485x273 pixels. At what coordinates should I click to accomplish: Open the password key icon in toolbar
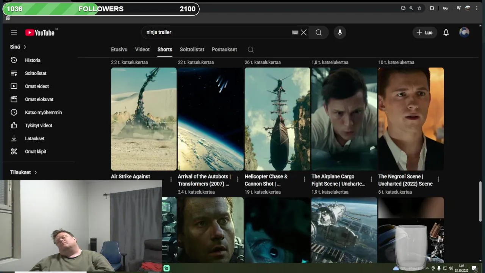(x=445, y=8)
